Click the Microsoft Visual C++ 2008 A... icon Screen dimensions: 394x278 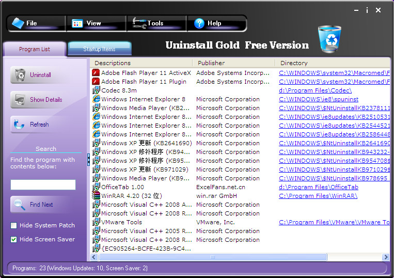[x=96, y=204]
